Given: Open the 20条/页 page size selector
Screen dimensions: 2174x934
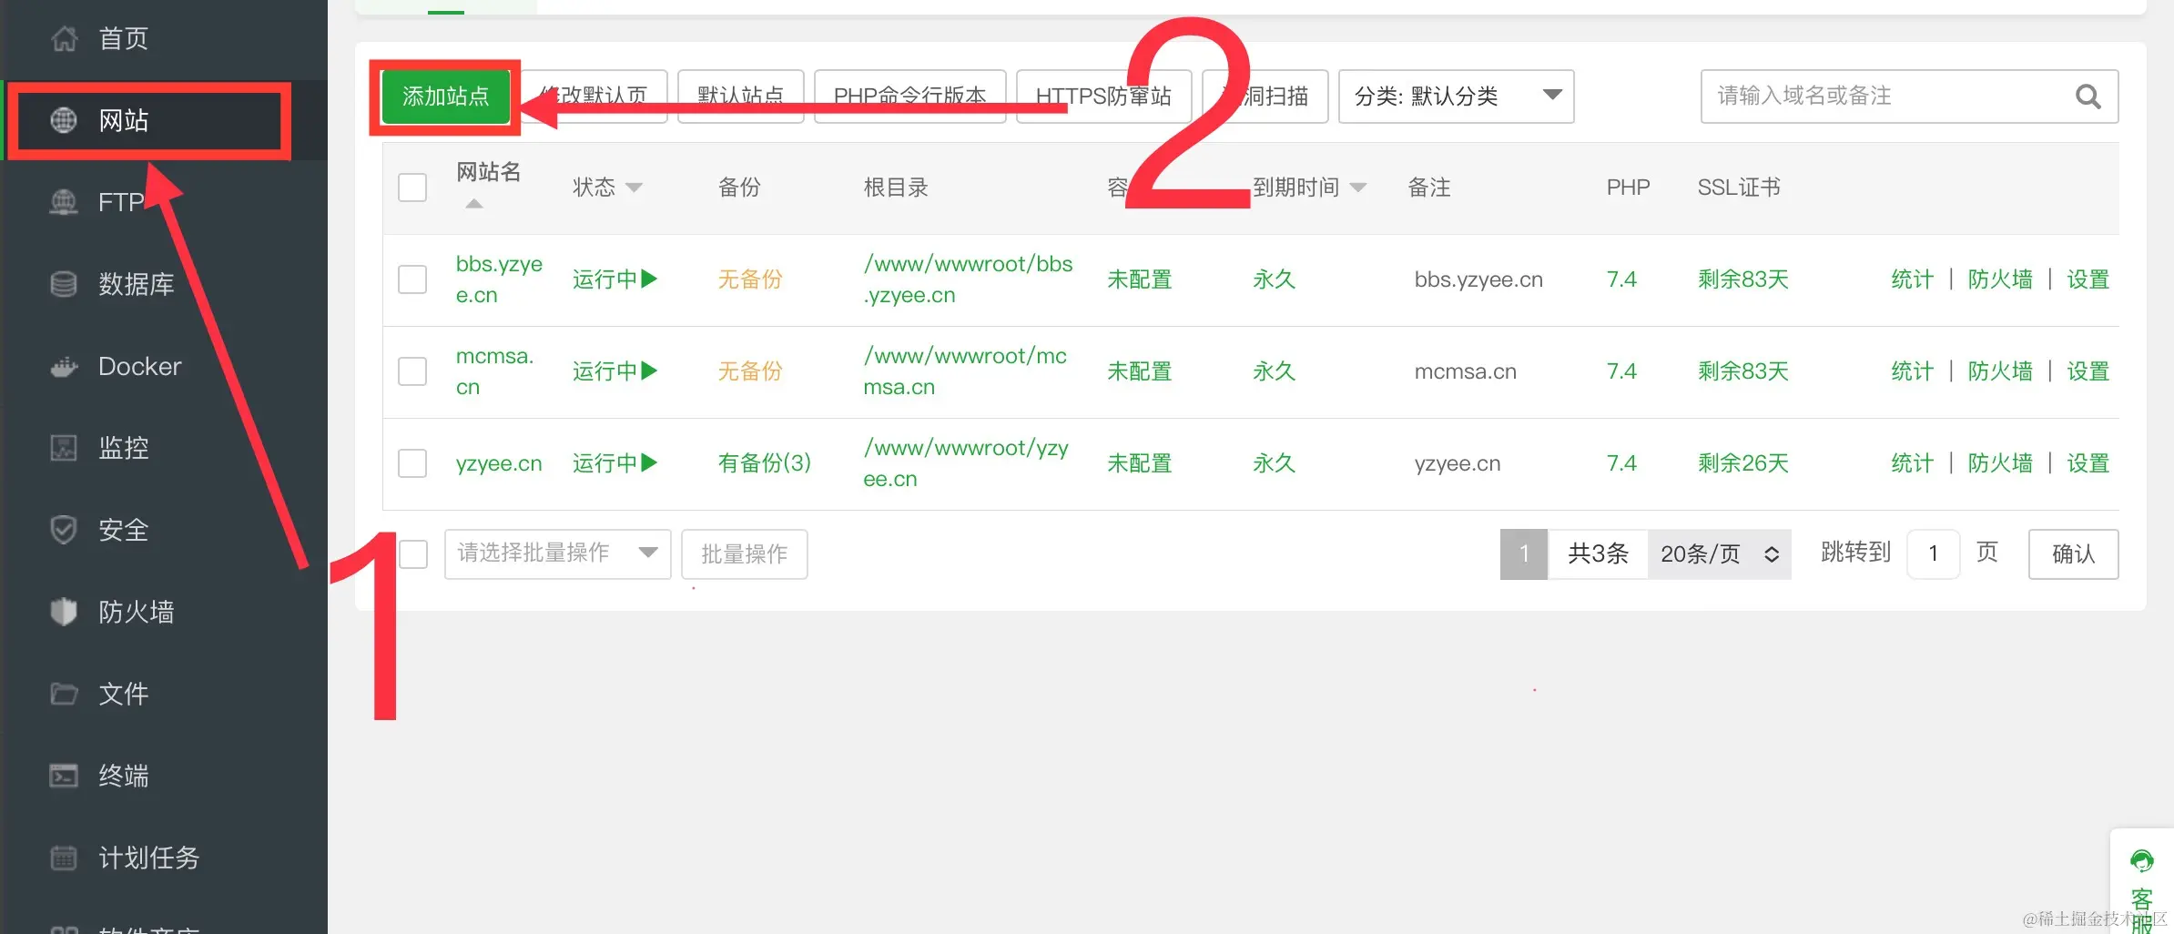Looking at the screenshot, I should [1719, 553].
